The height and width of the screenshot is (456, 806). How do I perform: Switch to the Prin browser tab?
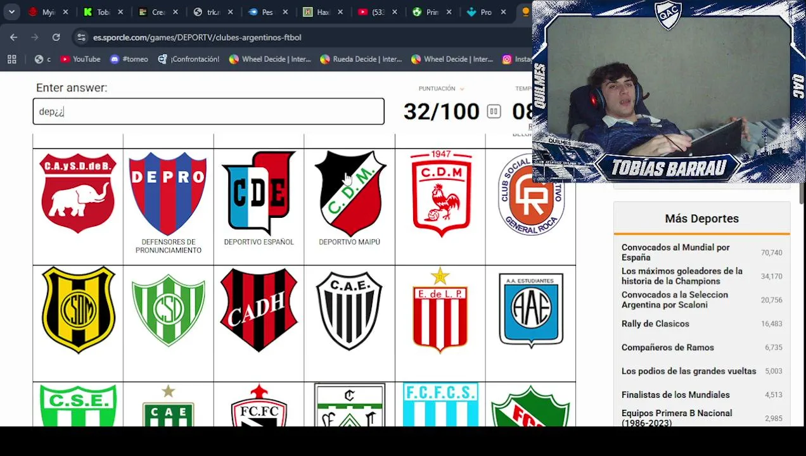pos(426,12)
